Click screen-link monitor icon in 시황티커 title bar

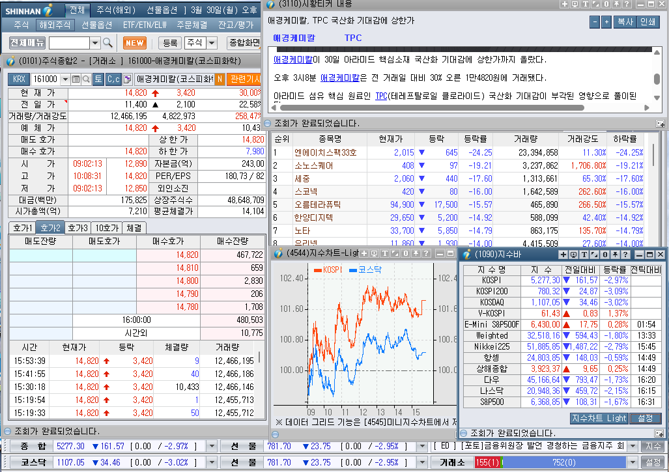point(575,4)
